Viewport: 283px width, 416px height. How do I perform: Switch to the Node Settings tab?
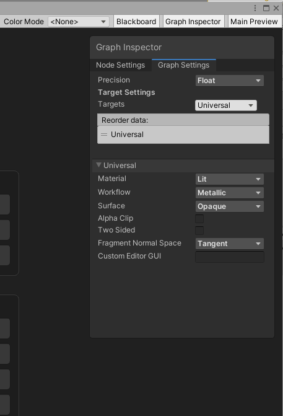pos(121,65)
